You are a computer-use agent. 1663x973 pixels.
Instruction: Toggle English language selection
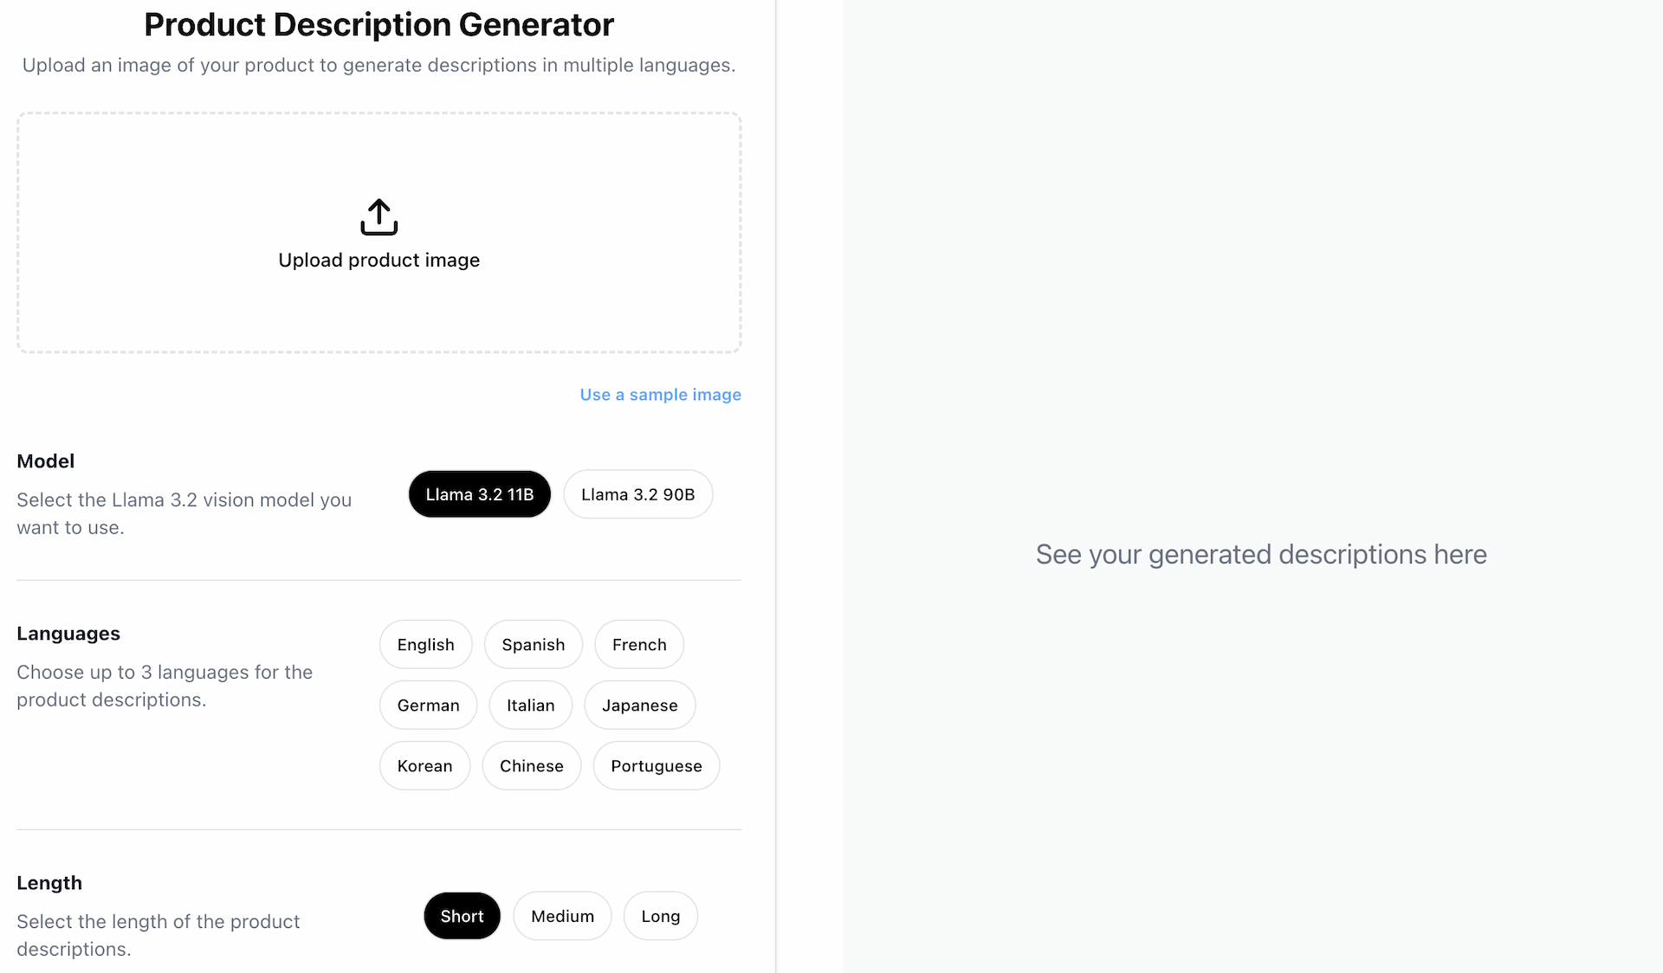point(425,644)
